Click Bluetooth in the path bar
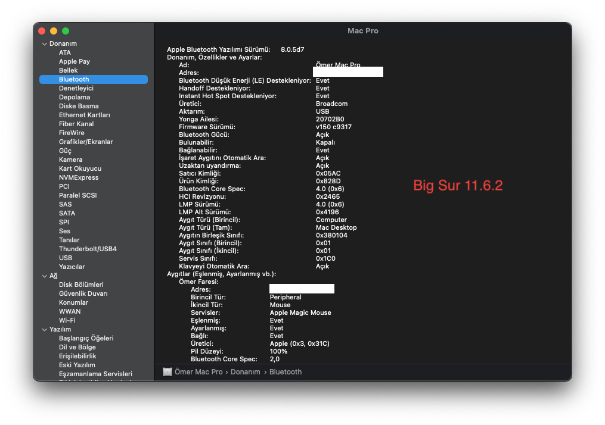 pyautogui.click(x=285, y=372)
